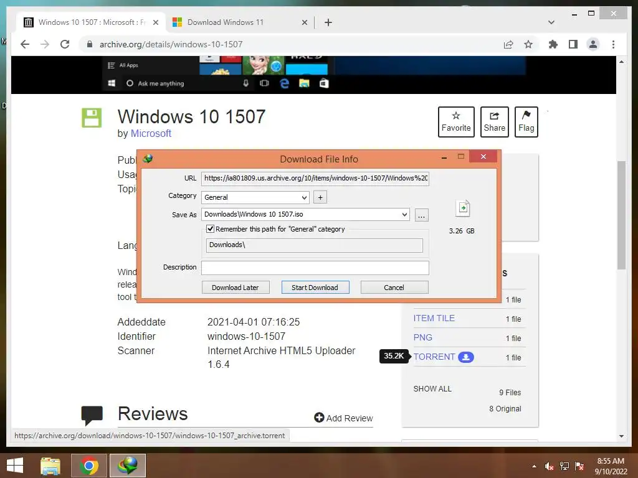
Task: Click the Flag button on archive page
Action: coord(526,122)
